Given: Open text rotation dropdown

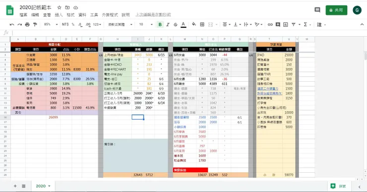Looking at the screenshot, I should coord(258,24).
